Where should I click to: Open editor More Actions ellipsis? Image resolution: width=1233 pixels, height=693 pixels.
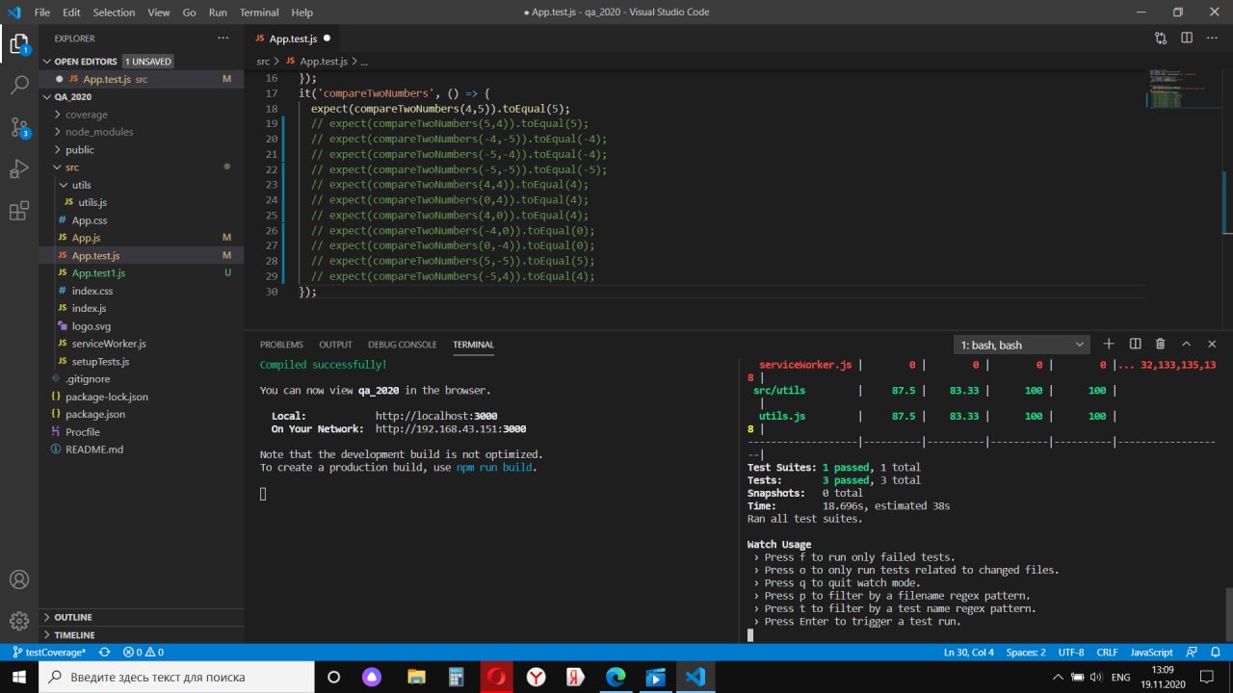click(x=1212, y=38)
